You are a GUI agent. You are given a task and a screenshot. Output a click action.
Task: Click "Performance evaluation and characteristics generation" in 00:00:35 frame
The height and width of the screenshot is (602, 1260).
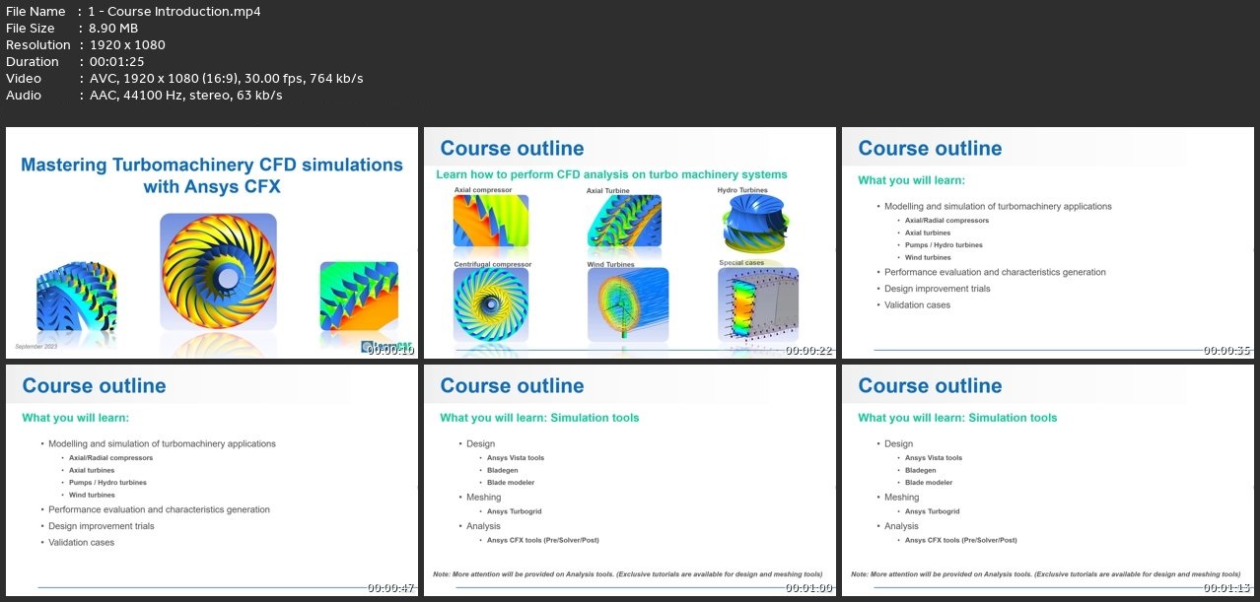click(x=995, y=272)
